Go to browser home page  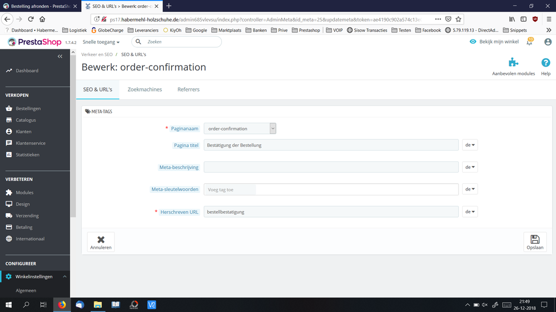[42, 19]
